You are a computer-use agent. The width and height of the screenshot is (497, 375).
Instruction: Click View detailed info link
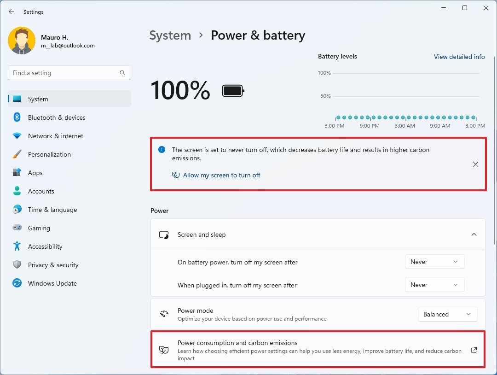coord(459,57)
